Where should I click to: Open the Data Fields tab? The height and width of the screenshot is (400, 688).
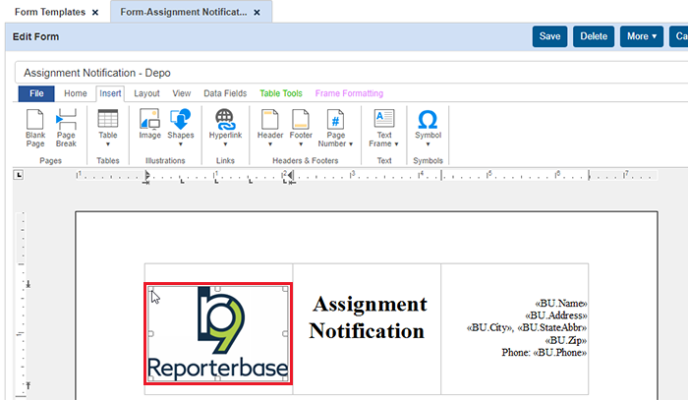coord(225,93)
